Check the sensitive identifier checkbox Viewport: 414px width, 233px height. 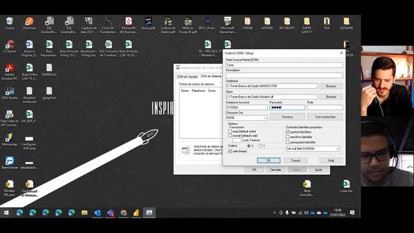[x=288, y=137]
